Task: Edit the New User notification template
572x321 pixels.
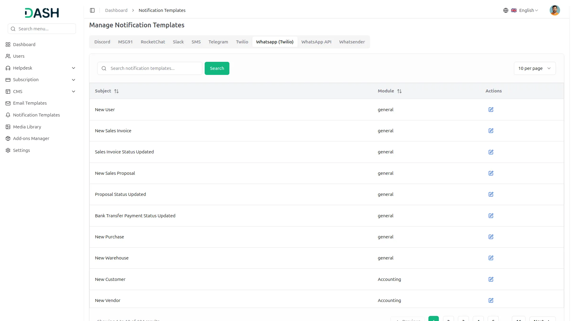Action: pyautogui.click(x=491, y=109)
